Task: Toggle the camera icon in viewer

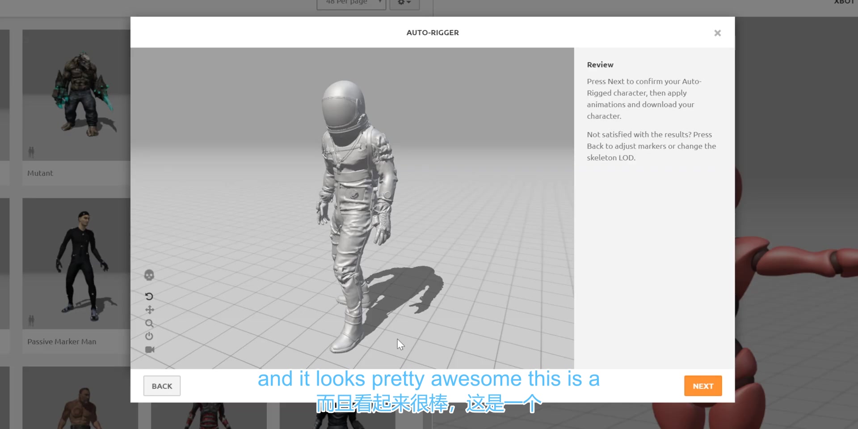Action: [x=150, y=349]
